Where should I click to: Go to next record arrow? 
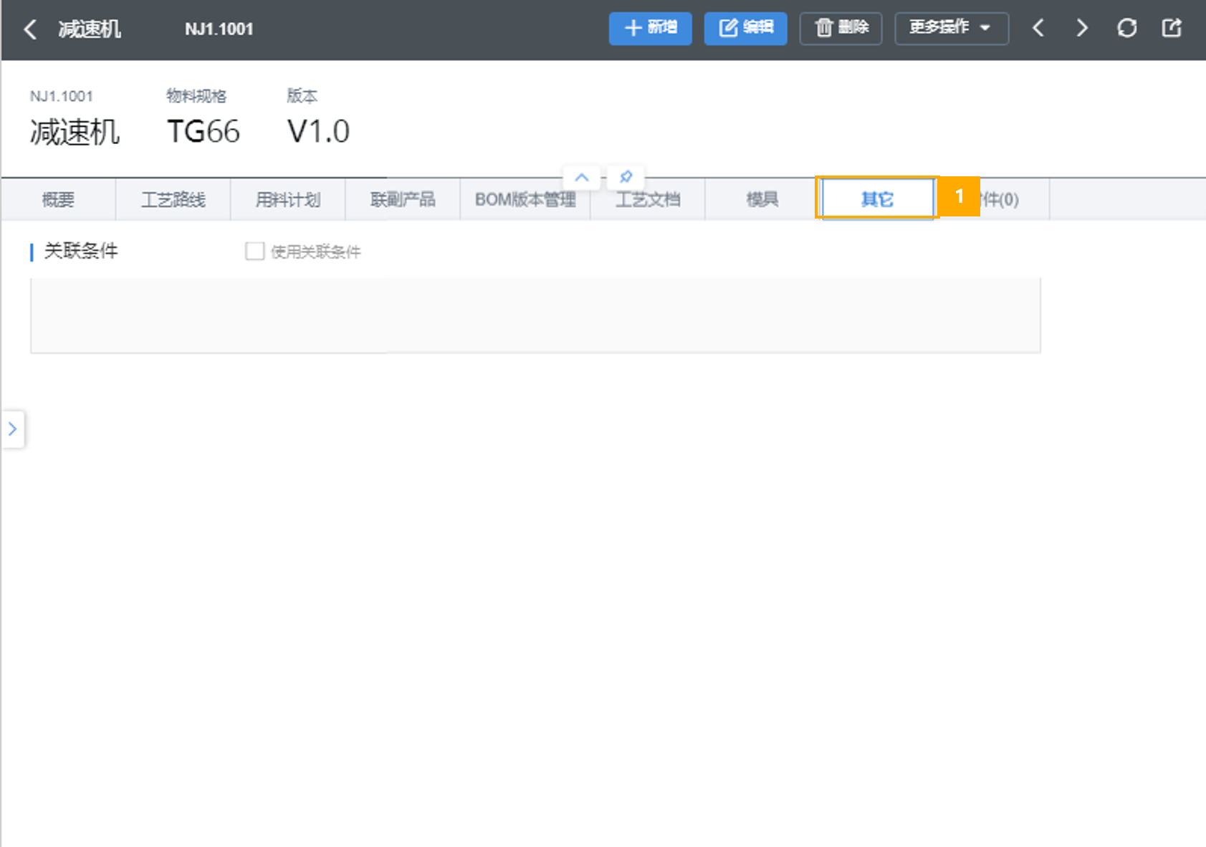pyautogui.click(x=1082, y=29)
